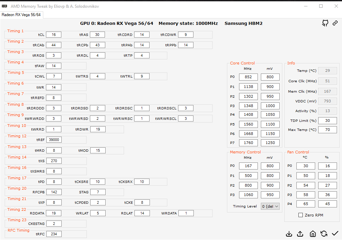The height and width of the screenshot is (240, 342).
Task: Click the Samsung HBM2 header text
Action: 243,23
